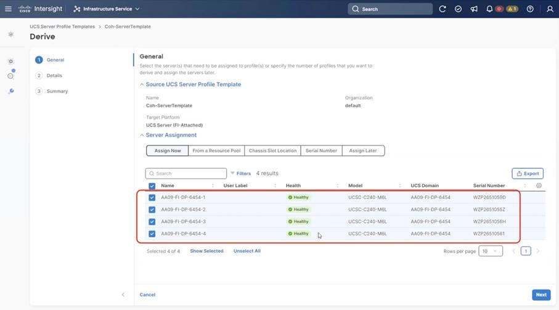
Task: Click the Cisco Intersight logo
Action: click(x=40, y=9)
